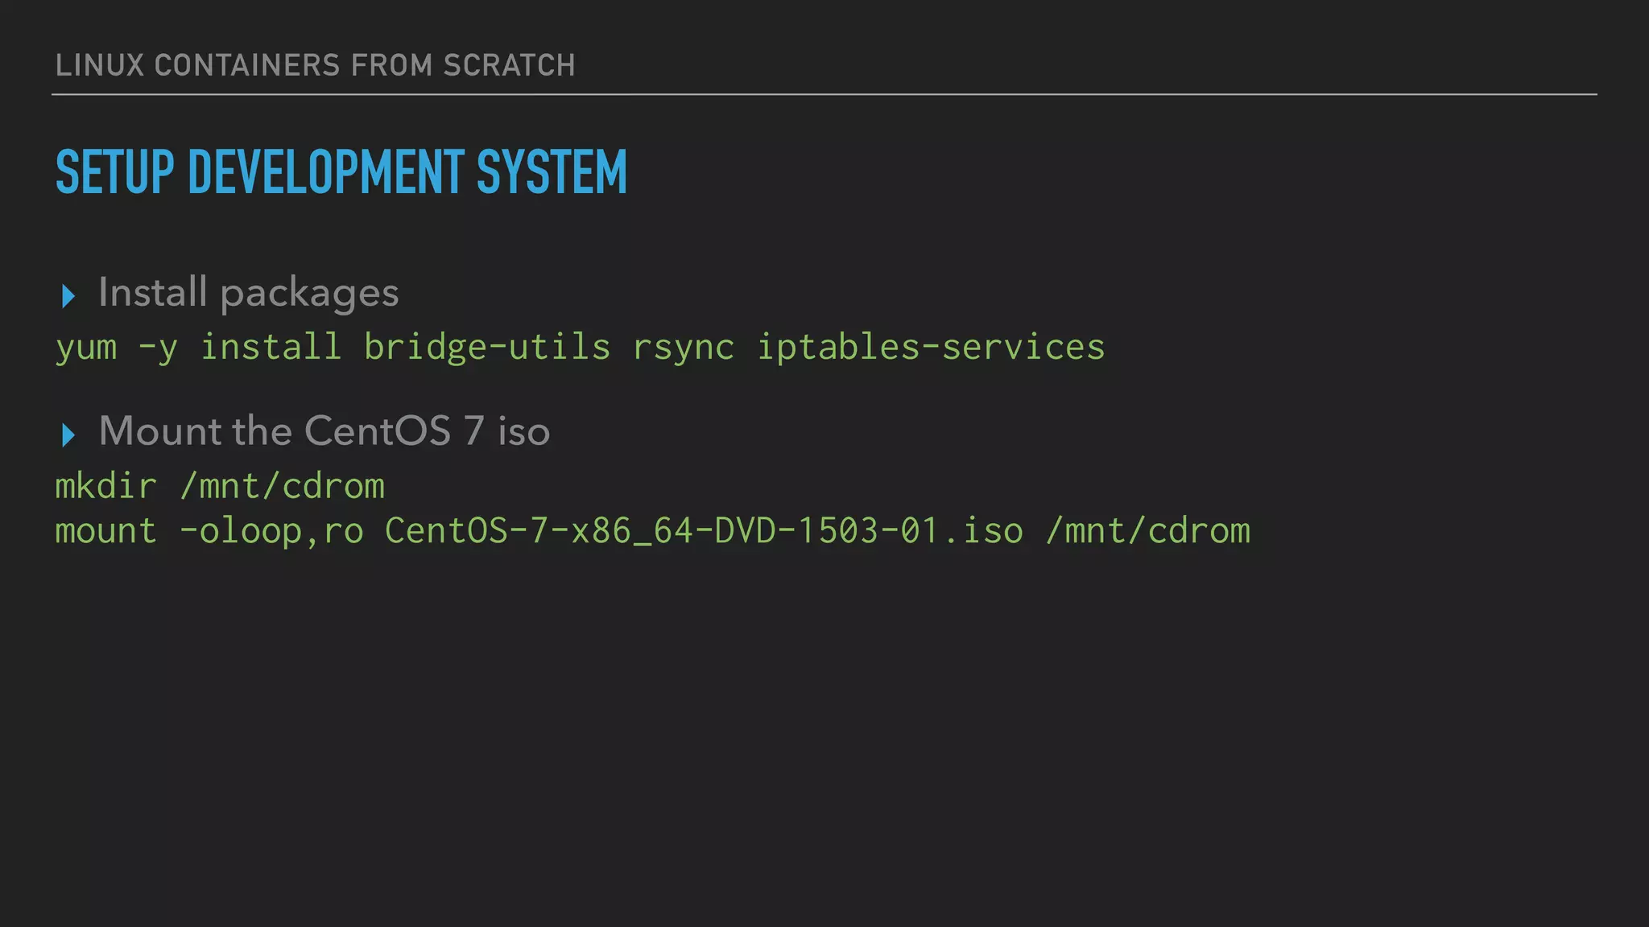Click /mnt/cdrom at end of mount line

[x=1148, y=531]
